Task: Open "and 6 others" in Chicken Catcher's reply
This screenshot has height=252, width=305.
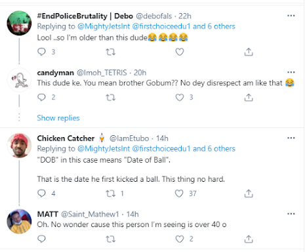Action: (214, 149)
